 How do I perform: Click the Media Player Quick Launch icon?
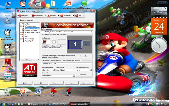(22, 104)
